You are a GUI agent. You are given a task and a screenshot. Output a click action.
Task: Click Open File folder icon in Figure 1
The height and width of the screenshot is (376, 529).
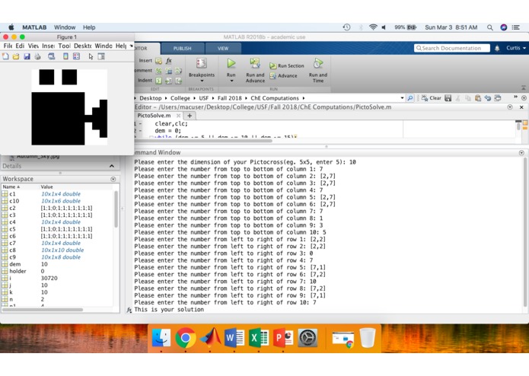16,56
